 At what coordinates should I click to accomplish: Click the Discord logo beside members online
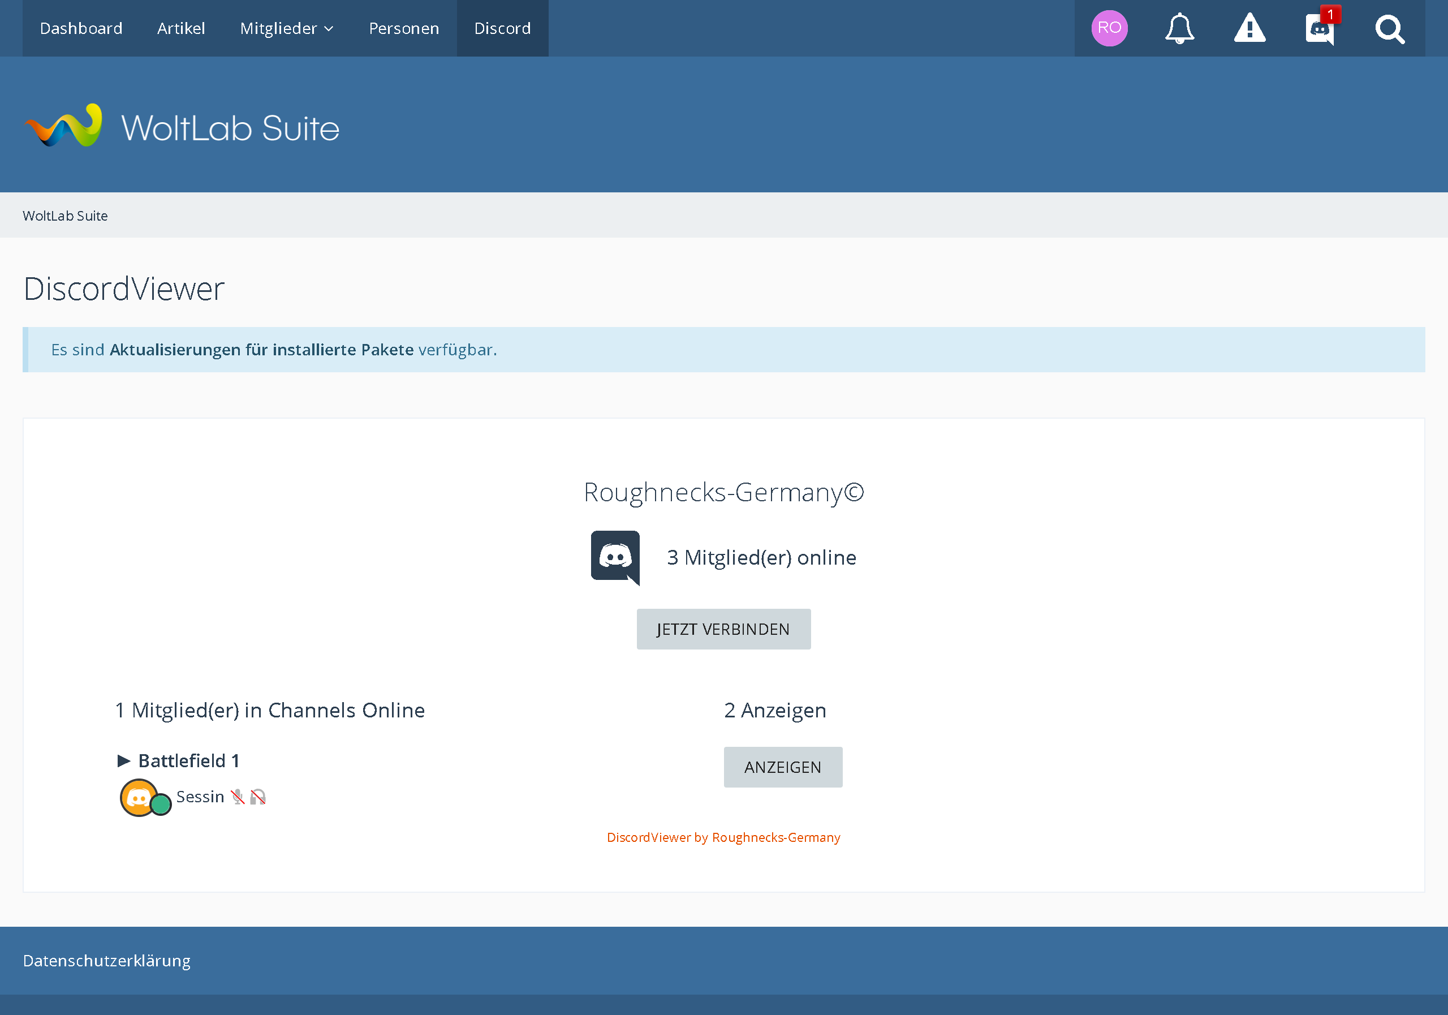point(615,558)
